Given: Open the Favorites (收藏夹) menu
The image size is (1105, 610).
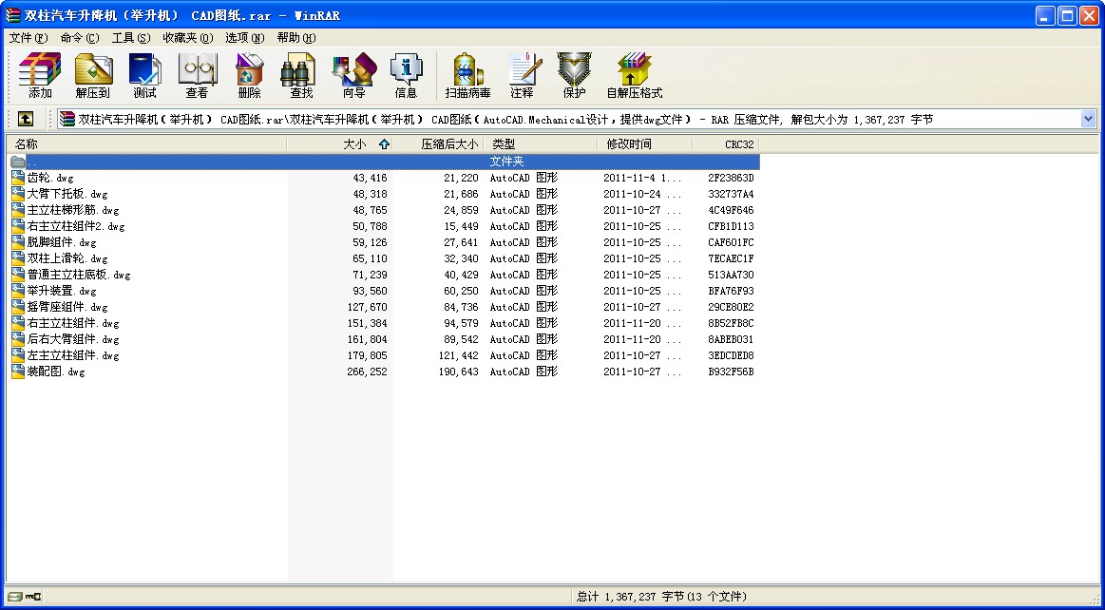Looking at the screenshot, I should click(187, 38).
